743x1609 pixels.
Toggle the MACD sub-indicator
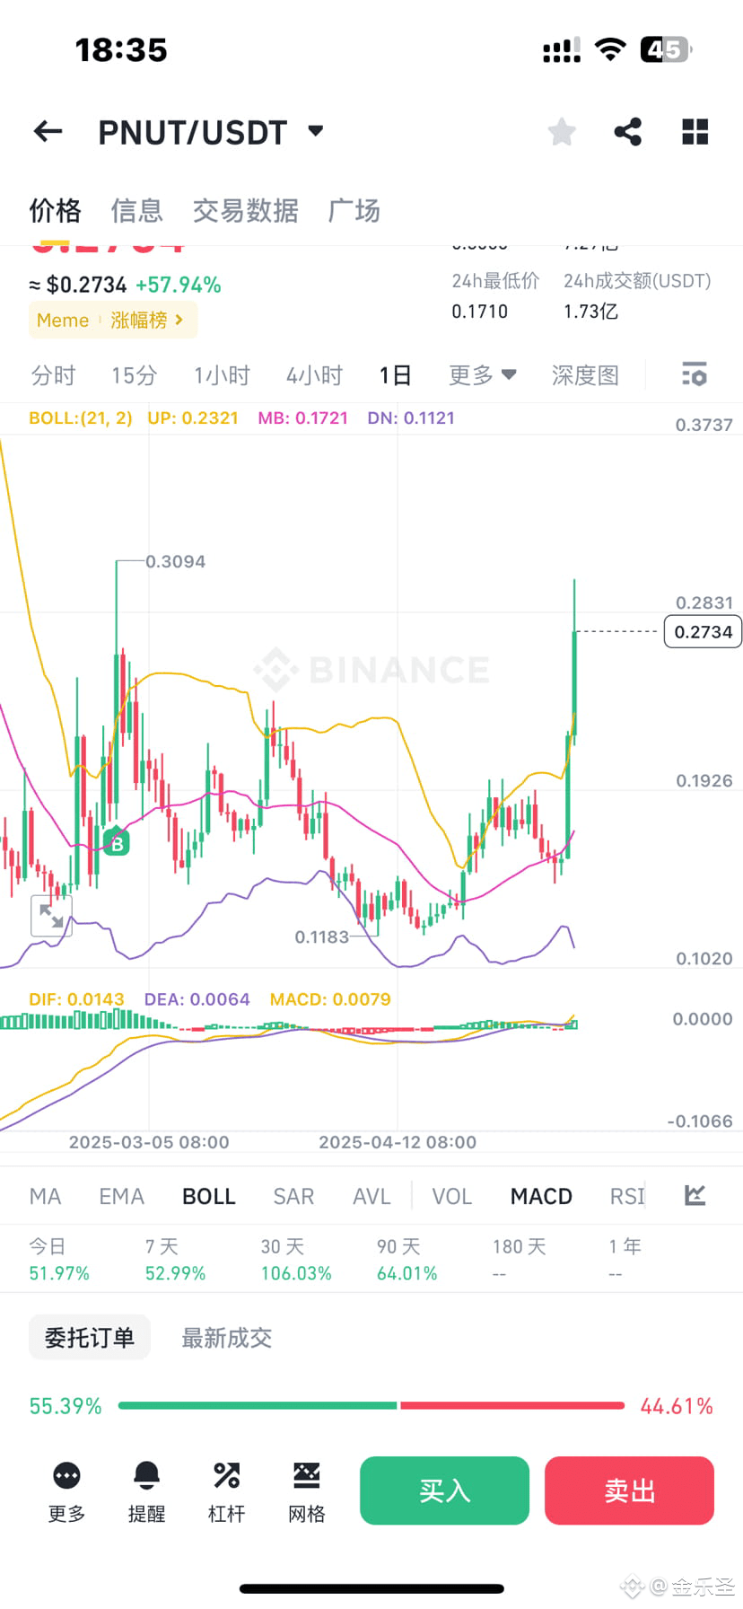[541, 1196]
